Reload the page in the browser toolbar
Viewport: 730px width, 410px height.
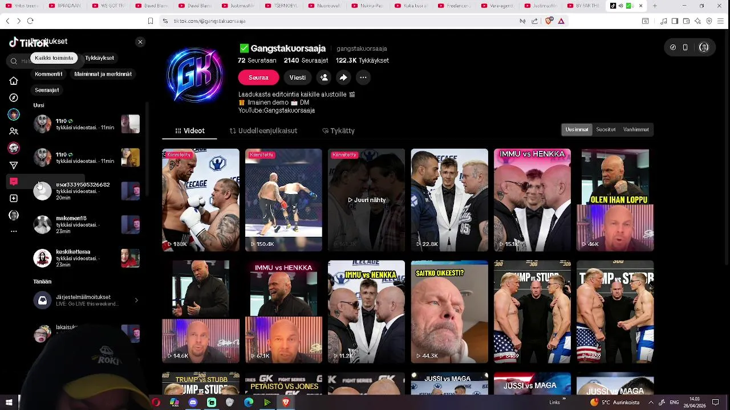[x=30, y=21]
